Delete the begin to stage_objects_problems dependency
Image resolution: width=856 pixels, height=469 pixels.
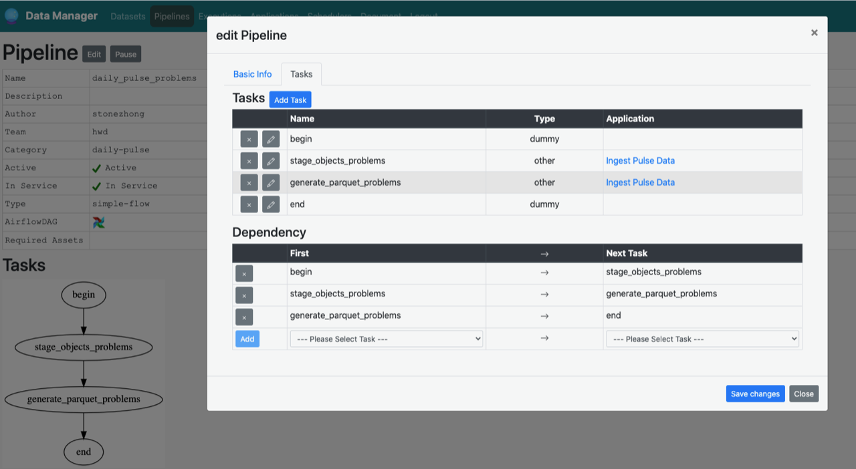pos(244,273)
